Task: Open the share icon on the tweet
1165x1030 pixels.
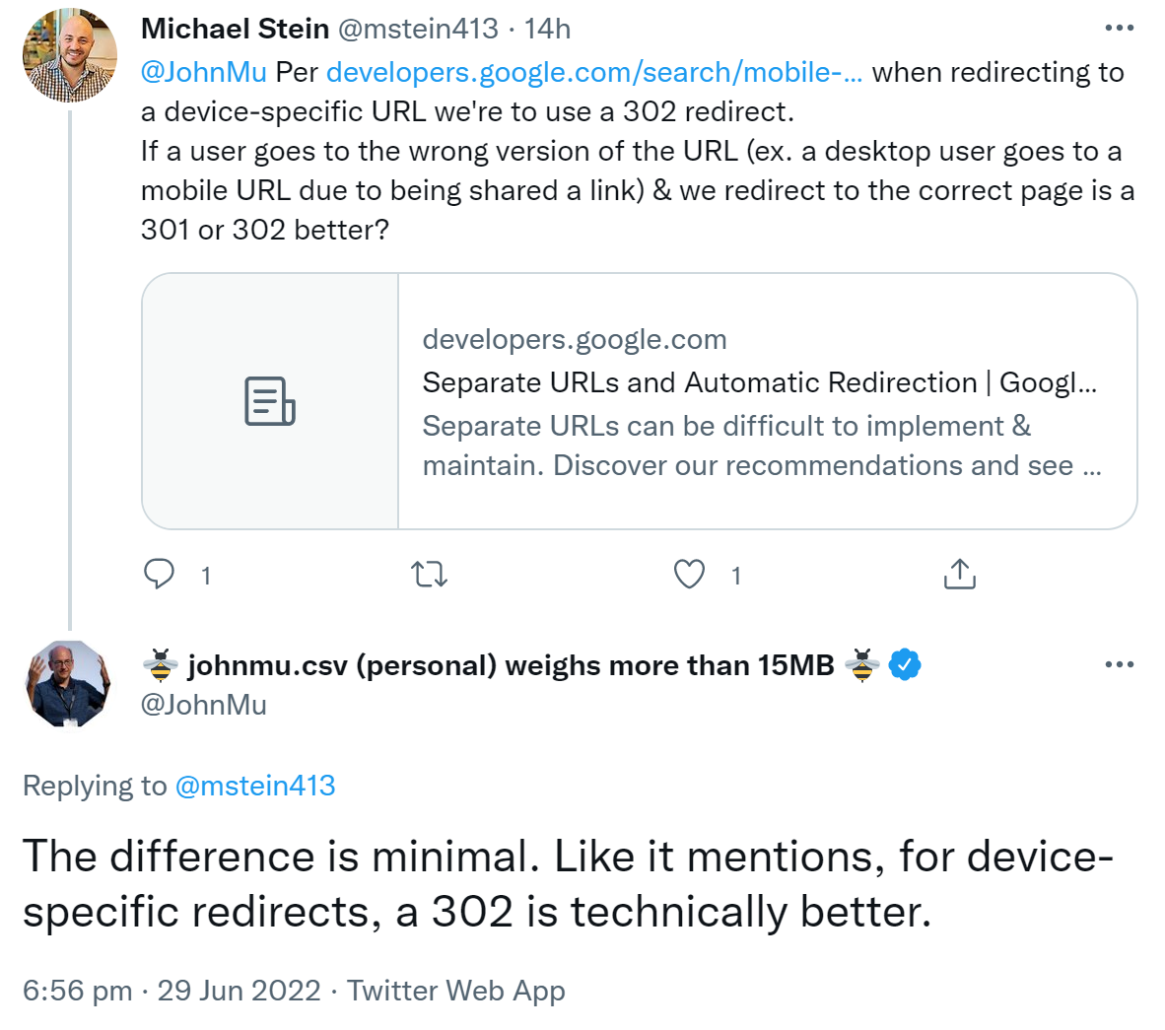Action: coord(958,574)
